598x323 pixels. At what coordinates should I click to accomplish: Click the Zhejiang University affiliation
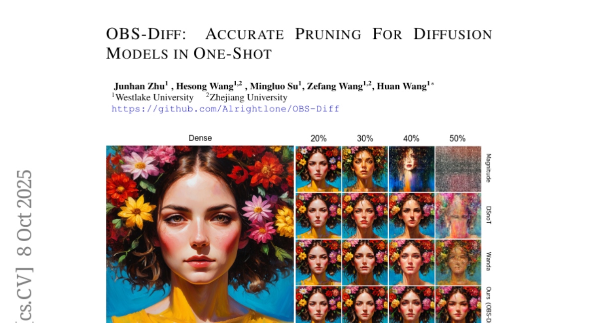(247, 97)
